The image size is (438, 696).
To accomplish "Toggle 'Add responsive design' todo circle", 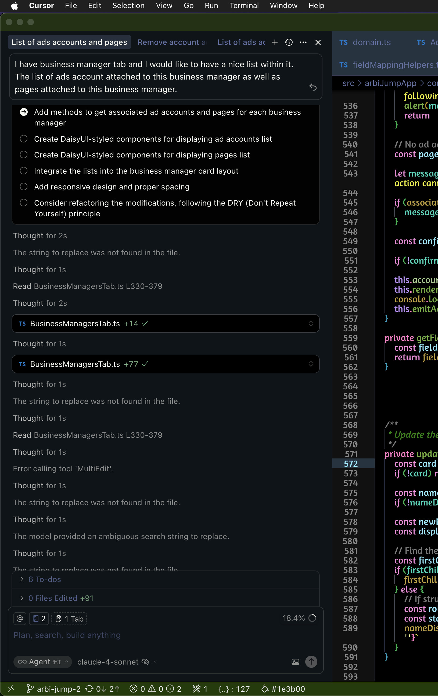I will (24, 187).
